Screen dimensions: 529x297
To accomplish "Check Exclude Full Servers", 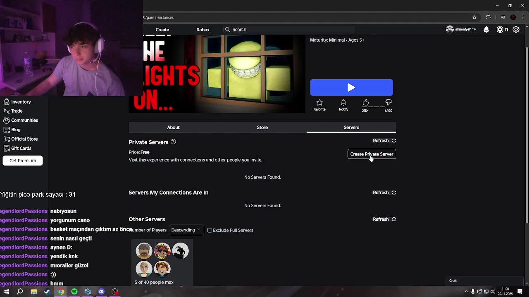I will pos(210,230).
